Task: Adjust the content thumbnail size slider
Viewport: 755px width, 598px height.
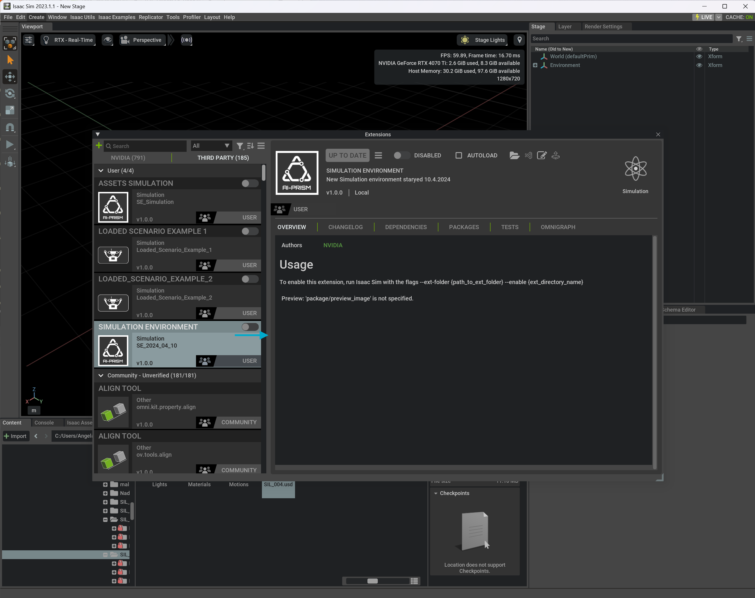Action: click(x=372, y=581)
